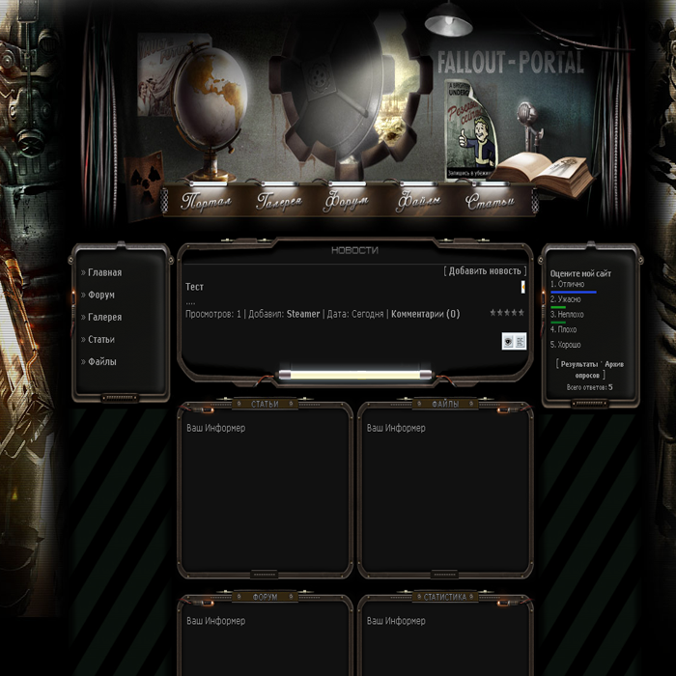
Task: Click the QR code icon under the news post
Action: (x=521, y=341)
